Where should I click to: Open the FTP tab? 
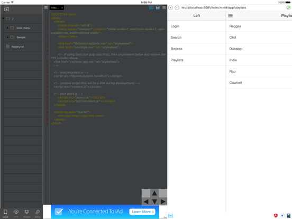pyautogui.click(x=16, y=214)
